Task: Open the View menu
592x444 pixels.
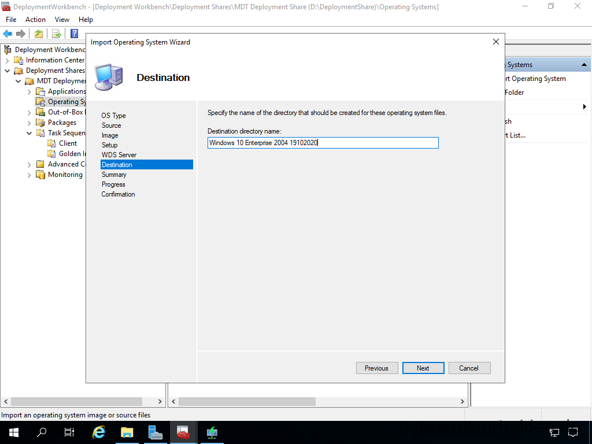Action: pyautogui.click(x=62, y=20)
